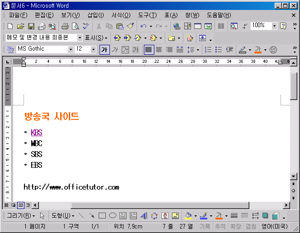Run spelling and grammar check
Image resolution: width=300 pixels, height=233 pixels.
[x=86, y=26]
